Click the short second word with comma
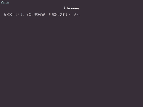 click(23, 15)
